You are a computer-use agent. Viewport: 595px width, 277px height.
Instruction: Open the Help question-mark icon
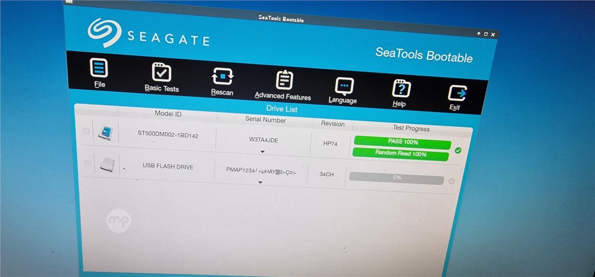pyautogui.click(x=401, y=89)
